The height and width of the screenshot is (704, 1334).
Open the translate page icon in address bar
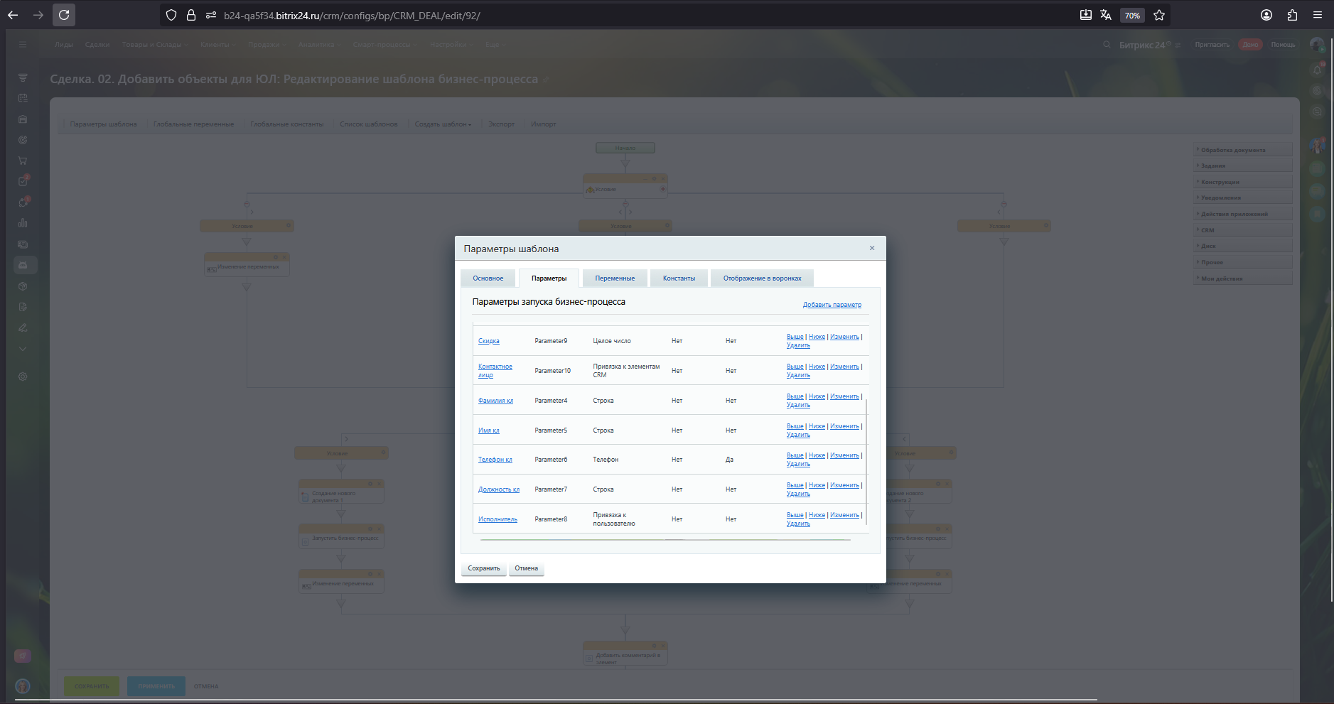tap(1106, 15)
